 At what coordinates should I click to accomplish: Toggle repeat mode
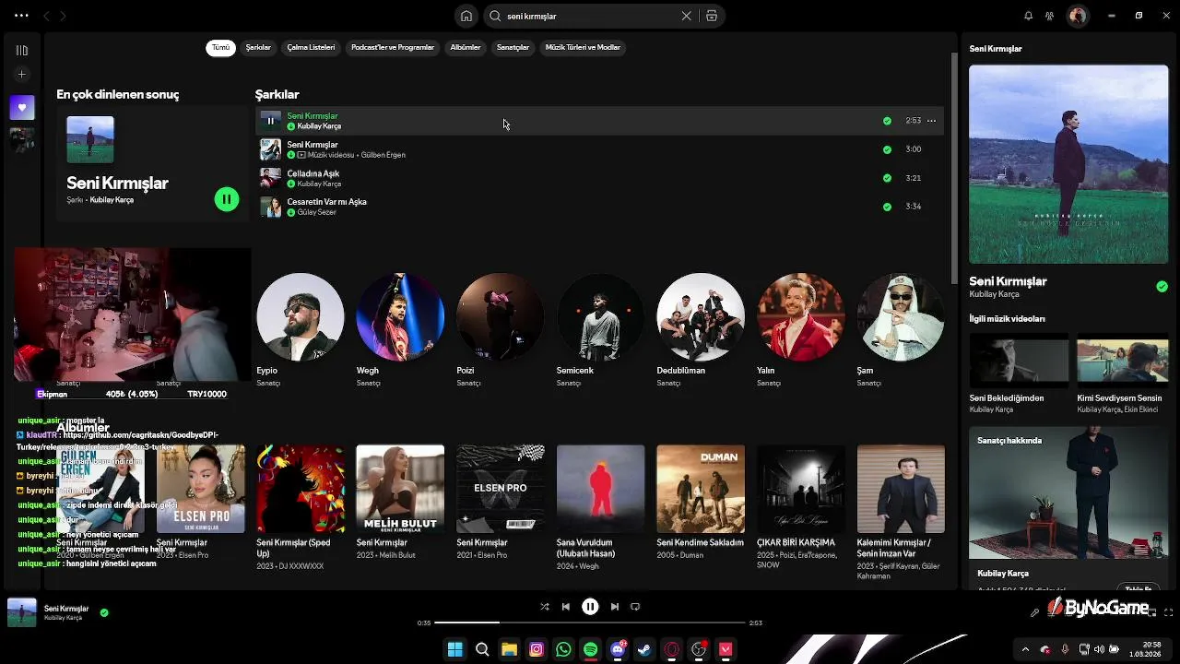click(x=635, y=607)
